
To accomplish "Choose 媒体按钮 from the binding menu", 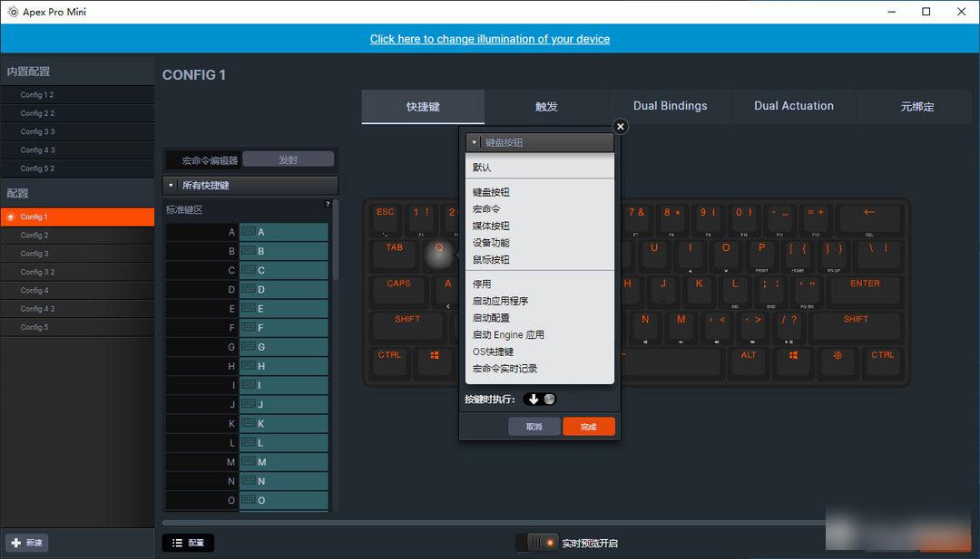I will tap(540, 226).
